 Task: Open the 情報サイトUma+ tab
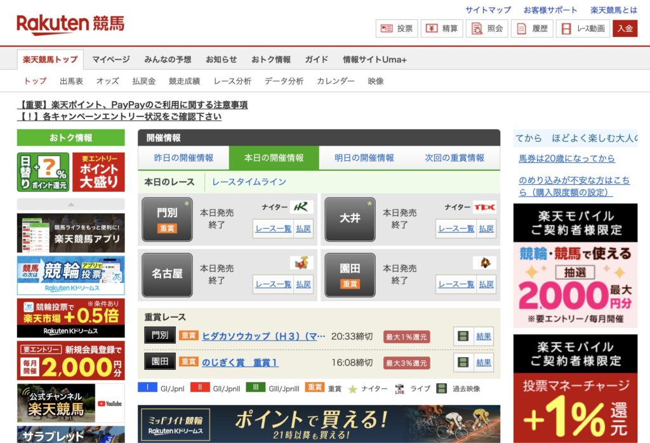pyautogui.click(x=375, y=60)
